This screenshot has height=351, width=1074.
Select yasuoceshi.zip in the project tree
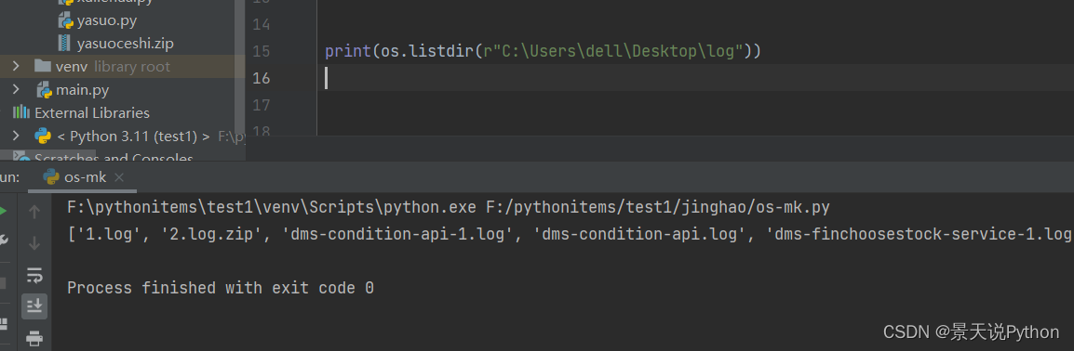click(125, 44)
